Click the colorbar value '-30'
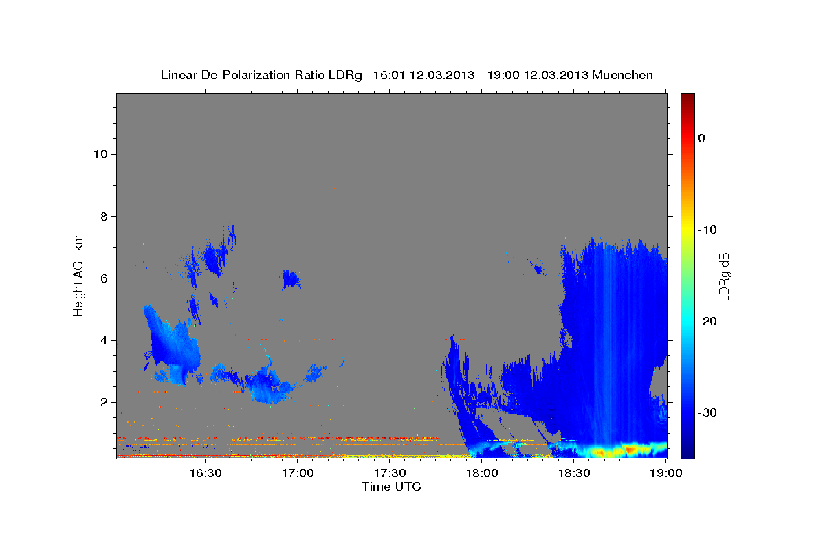The width and height of the screenshot is (825, 550). point(707,412)
